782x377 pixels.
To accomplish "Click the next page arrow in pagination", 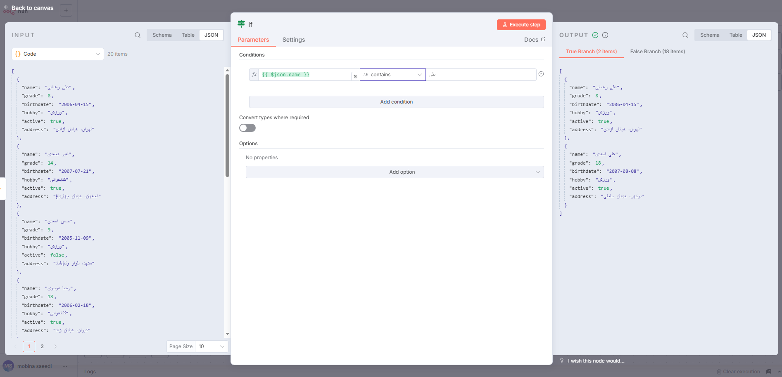I will click(55, 346).
